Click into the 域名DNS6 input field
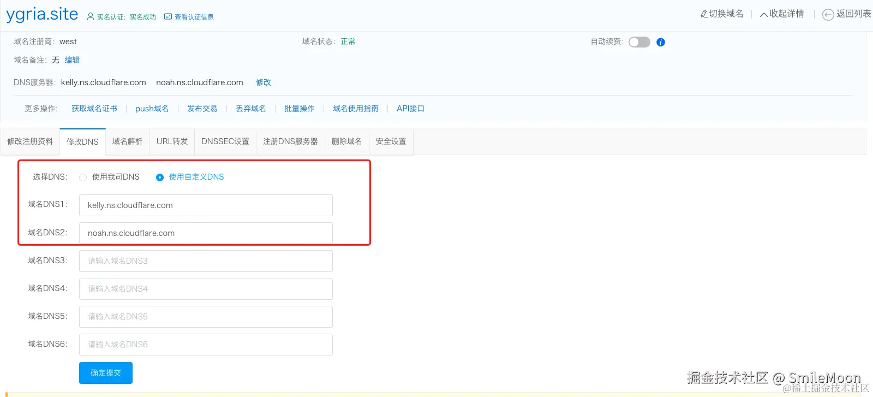873x397 pixels. (x=206, y=345)
